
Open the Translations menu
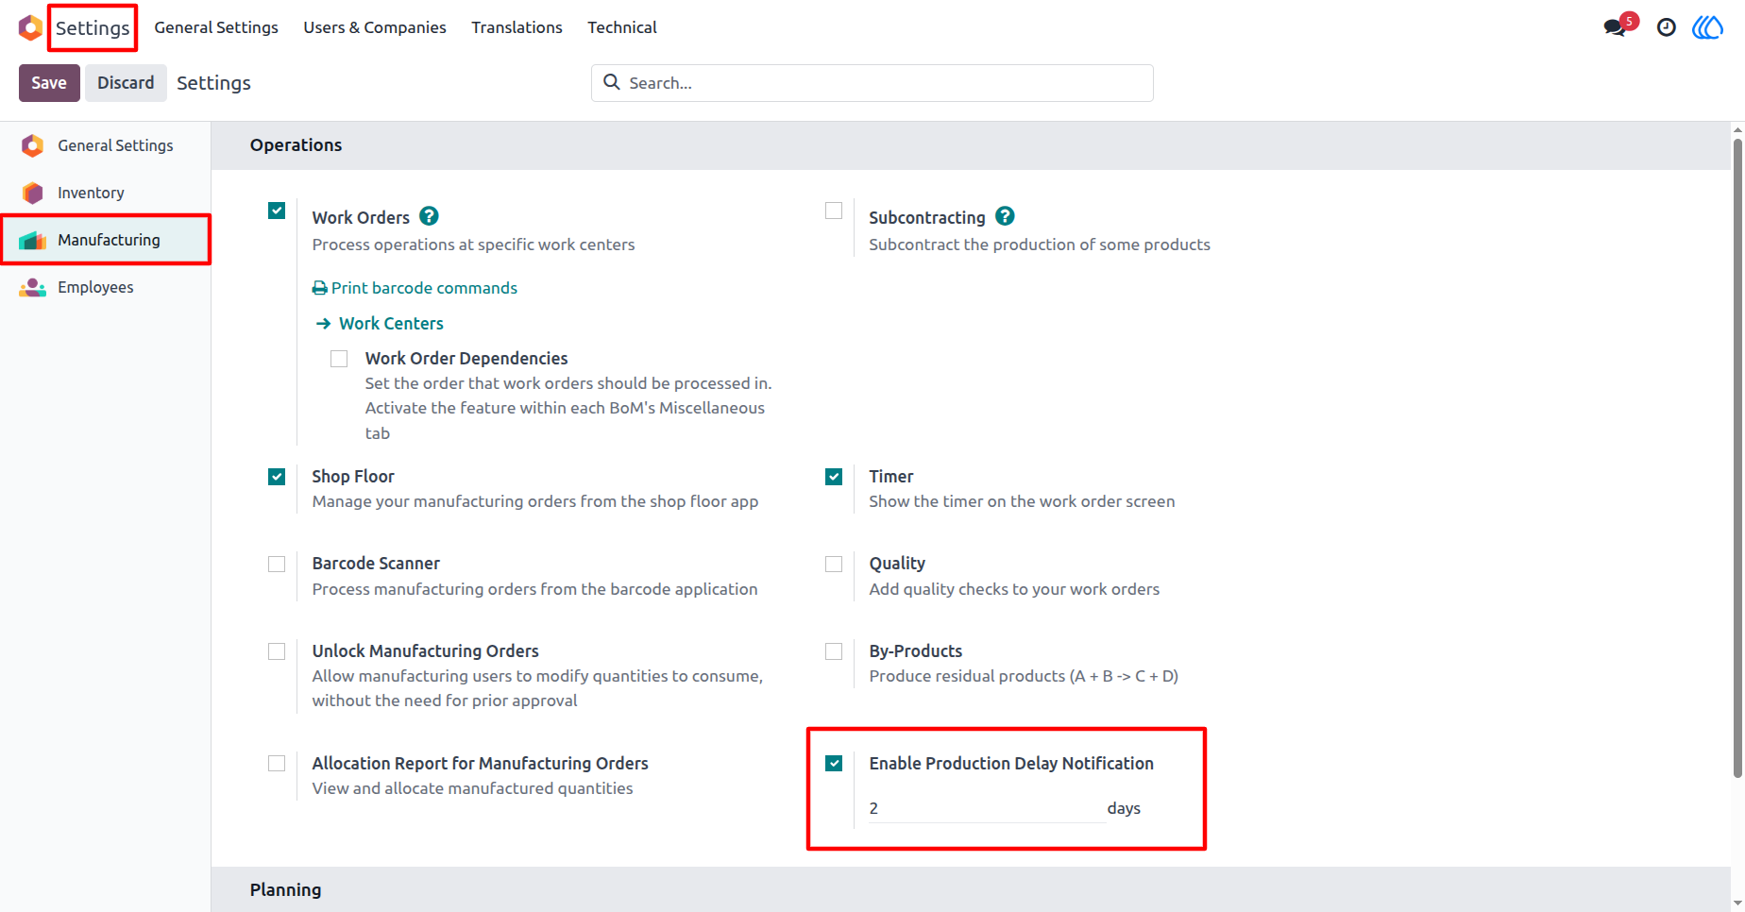[517, 27]
